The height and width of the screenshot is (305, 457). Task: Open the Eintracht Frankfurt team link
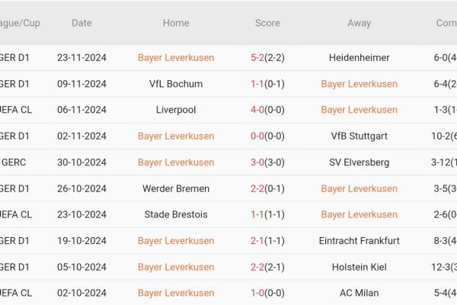click(x=360, y=241)
